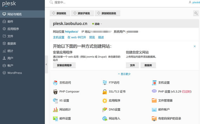200x124 pixels.
Task: Click the 文件管理器 text label
Action: (x=165, y=101)
